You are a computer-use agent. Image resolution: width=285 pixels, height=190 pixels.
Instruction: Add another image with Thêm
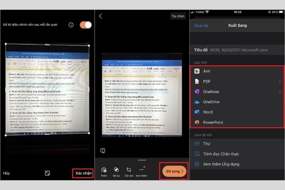pos(104,172)
